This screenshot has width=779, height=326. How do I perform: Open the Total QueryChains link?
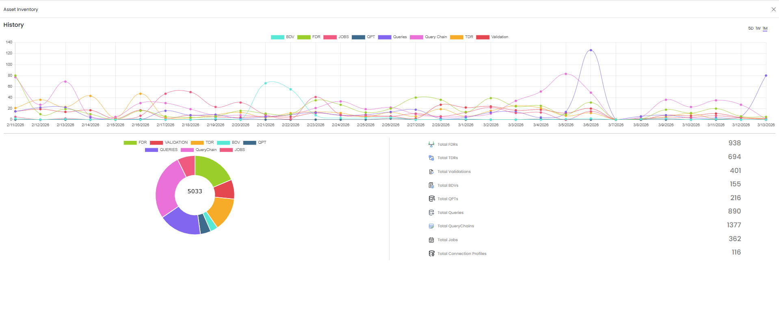456,226
